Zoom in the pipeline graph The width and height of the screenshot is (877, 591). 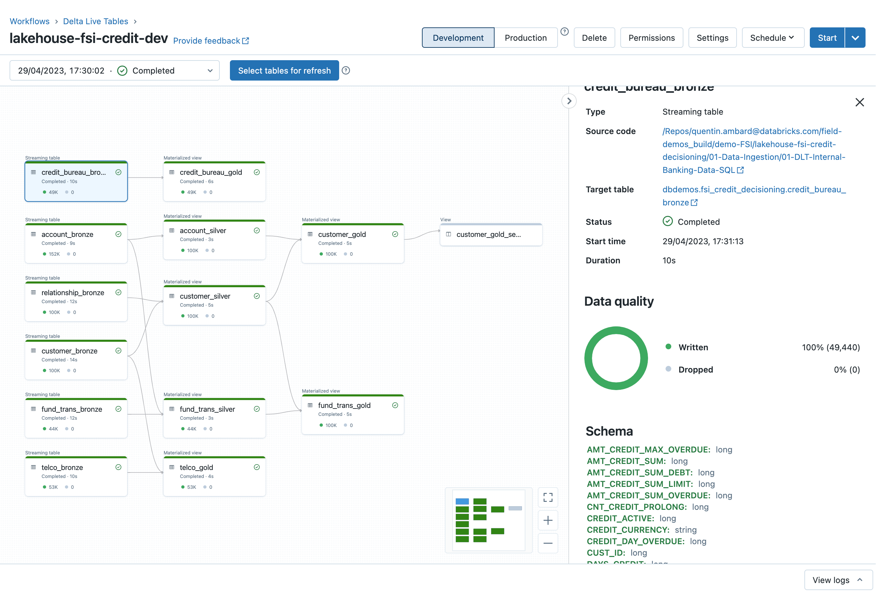coord(548,521)
